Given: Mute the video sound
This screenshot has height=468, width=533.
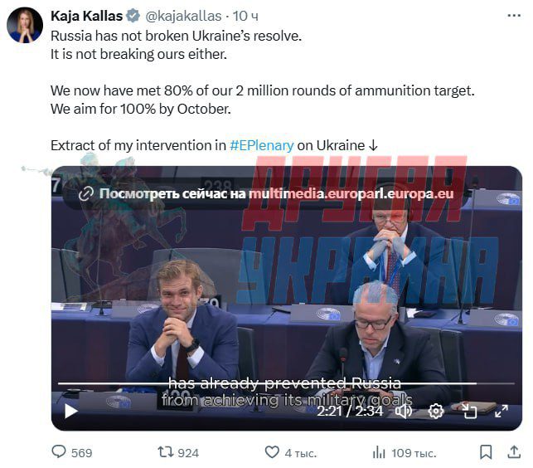Looking at the screenshot, I should [404, 411].
